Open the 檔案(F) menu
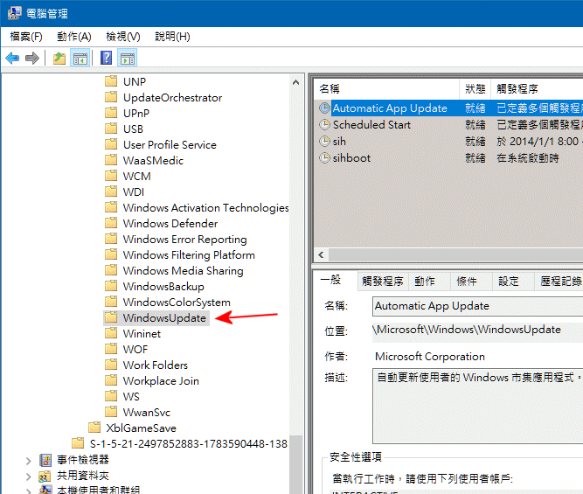Image resolution: width=583 pixels, height=494 pixels. coord(26,37)
